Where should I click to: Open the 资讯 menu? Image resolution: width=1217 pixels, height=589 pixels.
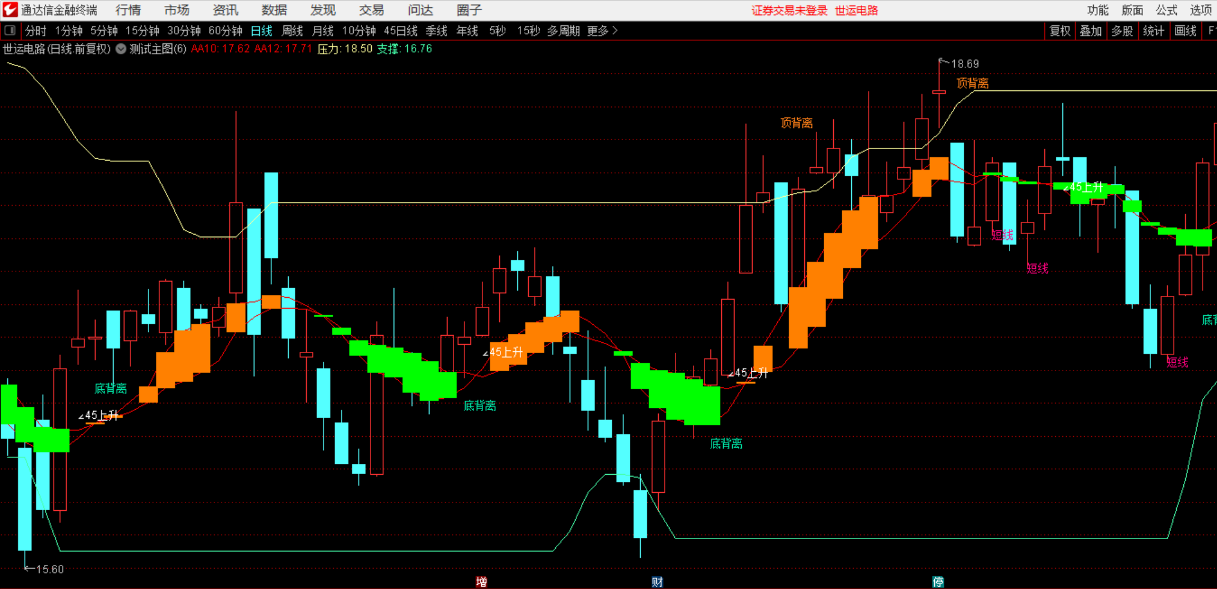click(226, 10)
